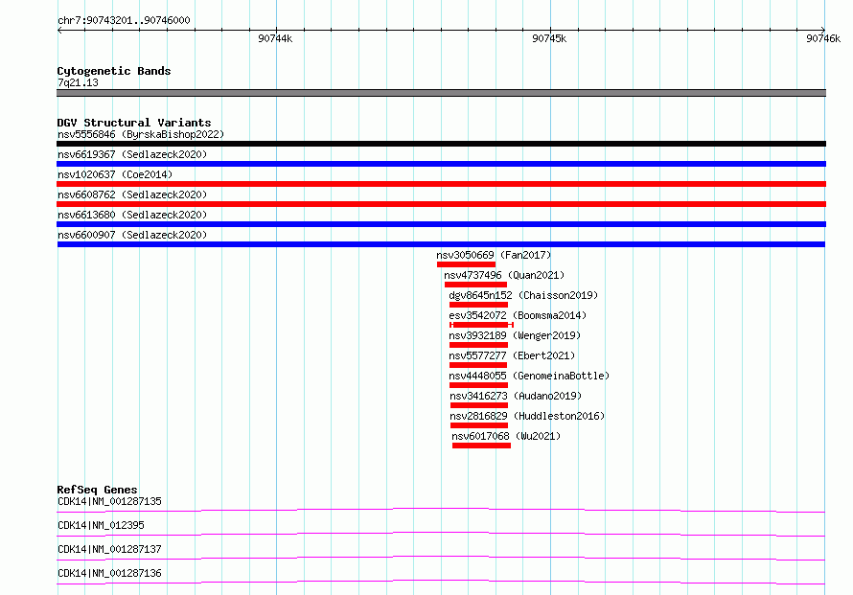853x595 pixels.
Task: Click the 90744k ruler label
Action: (x=275, y=38)
